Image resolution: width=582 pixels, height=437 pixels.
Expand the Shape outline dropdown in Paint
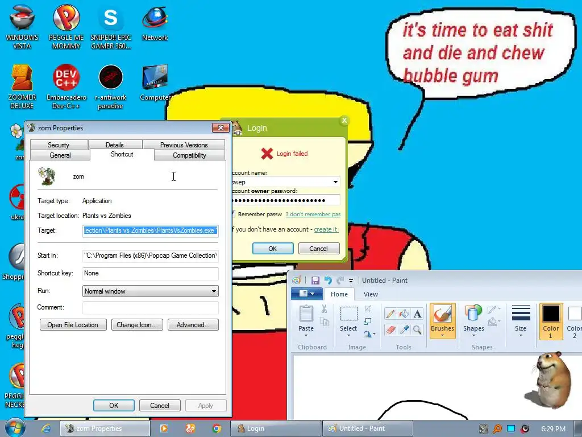coord(499,309)
